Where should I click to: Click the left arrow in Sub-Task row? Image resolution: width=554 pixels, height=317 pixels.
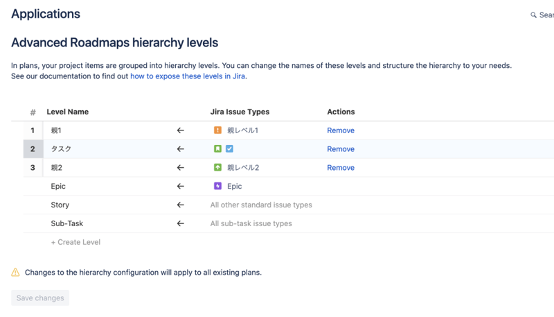coord(180,224)
